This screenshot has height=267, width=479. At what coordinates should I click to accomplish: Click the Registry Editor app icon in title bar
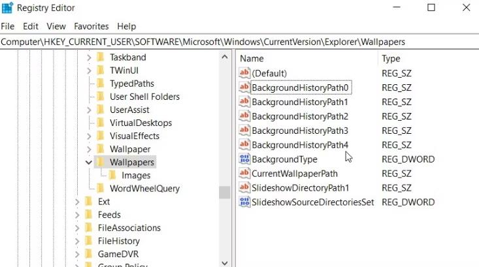tap(7, 8)
